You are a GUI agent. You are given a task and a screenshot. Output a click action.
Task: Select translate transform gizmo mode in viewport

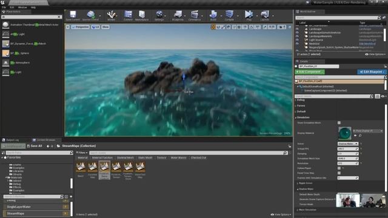tap(213, 27)
